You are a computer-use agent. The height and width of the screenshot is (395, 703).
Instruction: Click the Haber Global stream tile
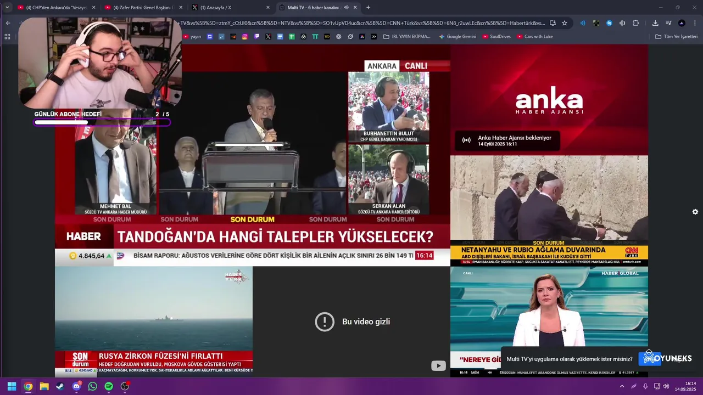click(x=549, y=321)
